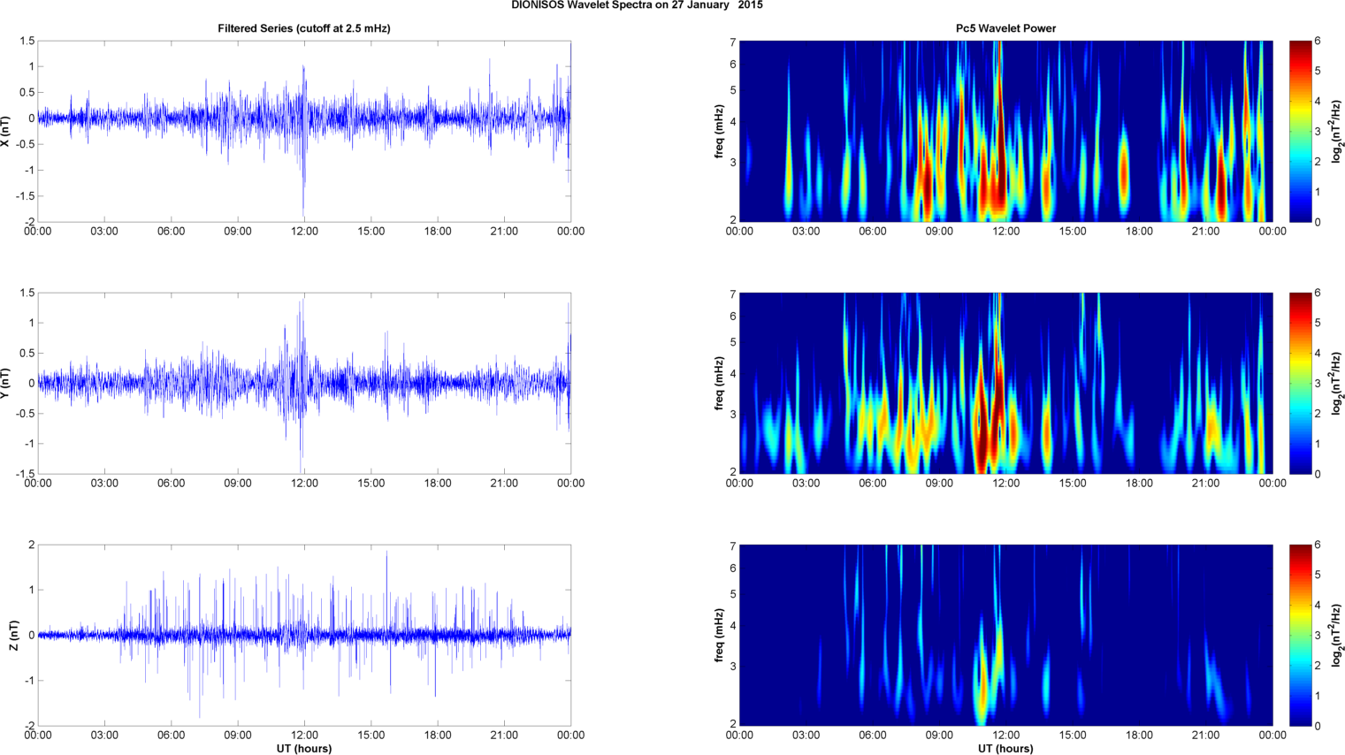Click the 12:00 tick under the Z series plot
Screen dimensions: 1345x755
tap(304, 736)
